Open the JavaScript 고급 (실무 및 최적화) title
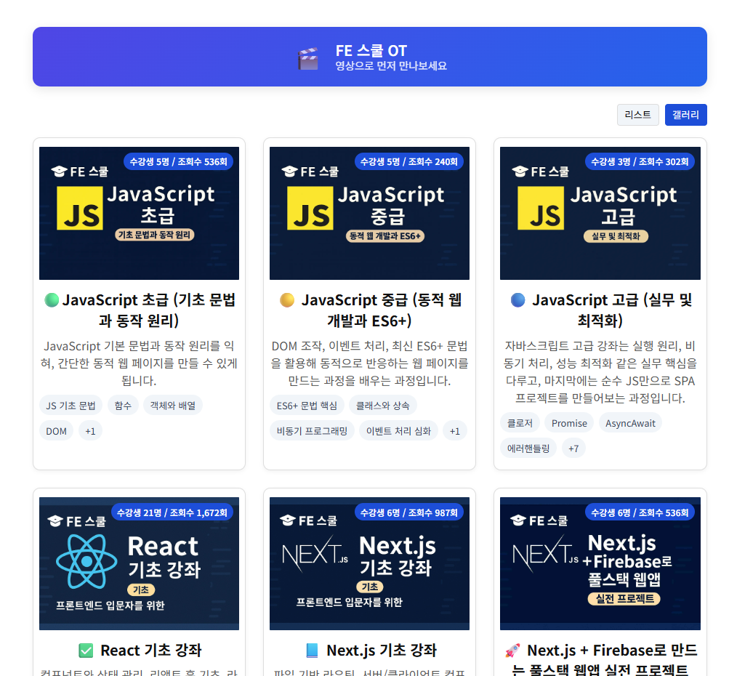Viewport: 737px width, 676px height. click(x=600, y=310)
